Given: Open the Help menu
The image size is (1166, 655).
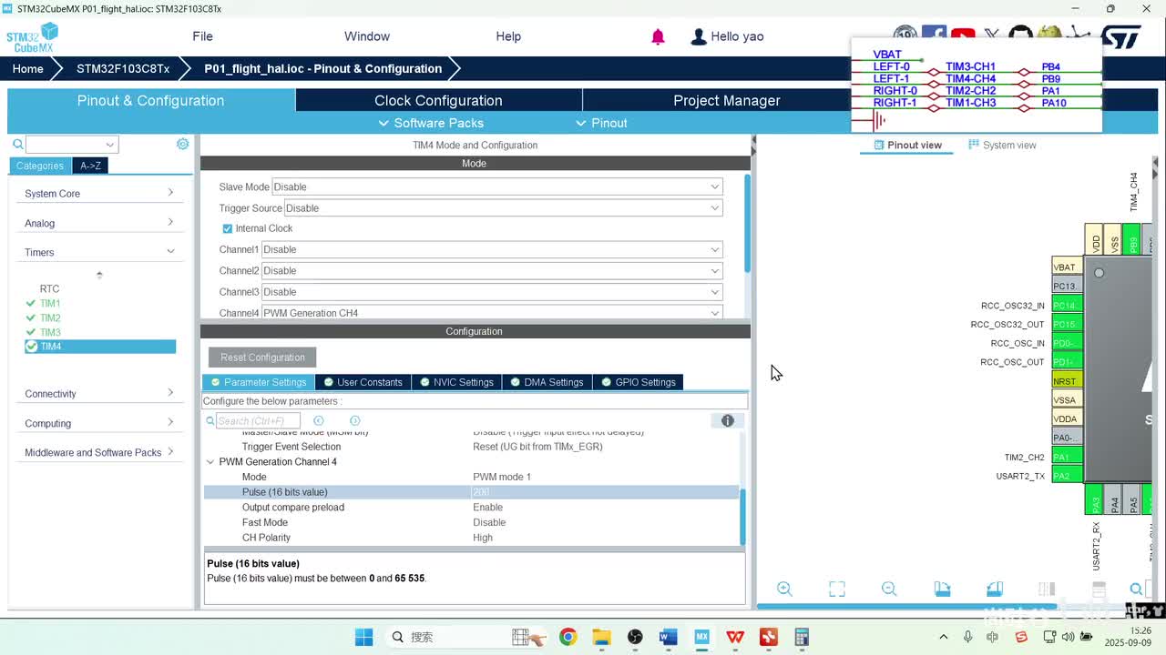Looking at the screenshot, I should pyautogui.click(x=508, y=36).
